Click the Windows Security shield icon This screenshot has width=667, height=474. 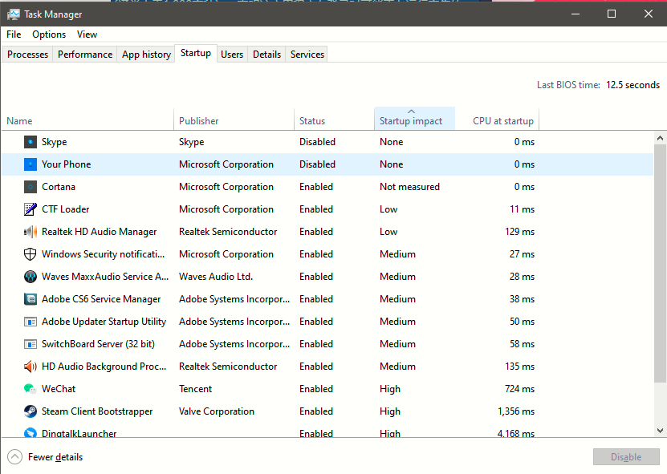click(31, 254)
